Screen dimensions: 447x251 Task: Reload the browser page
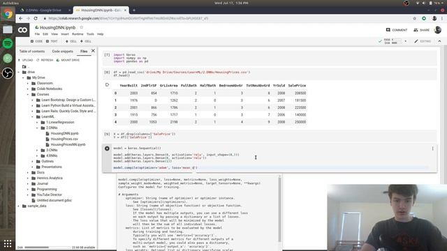36,18
